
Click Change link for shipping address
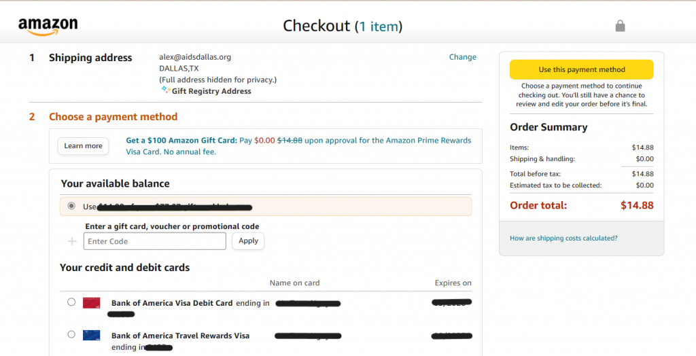tap(462, 57)
